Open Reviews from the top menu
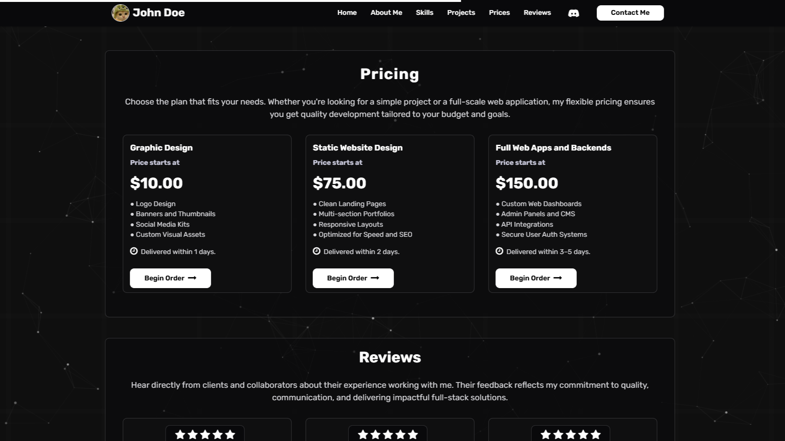The width and height of the screenshot is (785, 441). point(537,13)
